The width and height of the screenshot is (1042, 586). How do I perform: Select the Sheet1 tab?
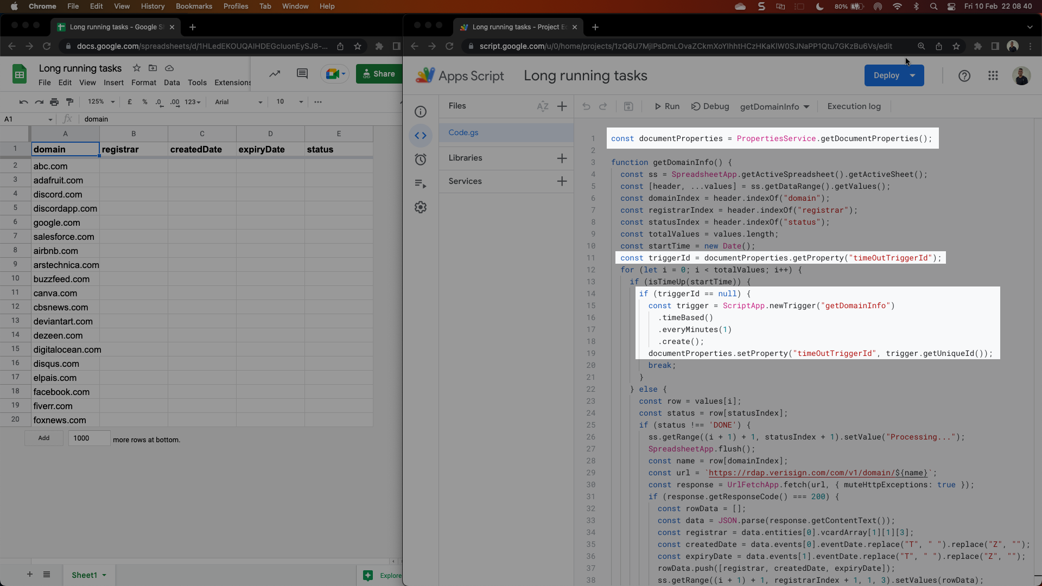85,575
